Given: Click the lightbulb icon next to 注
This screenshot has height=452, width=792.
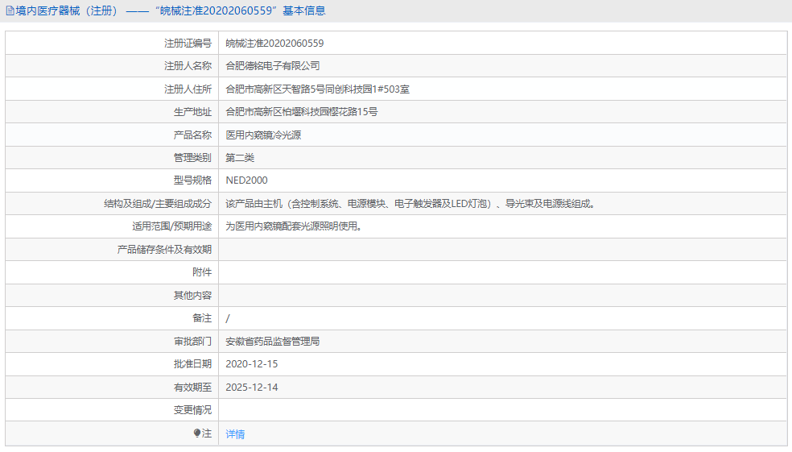Looking at the screenshot, I should tap(197, 433).
